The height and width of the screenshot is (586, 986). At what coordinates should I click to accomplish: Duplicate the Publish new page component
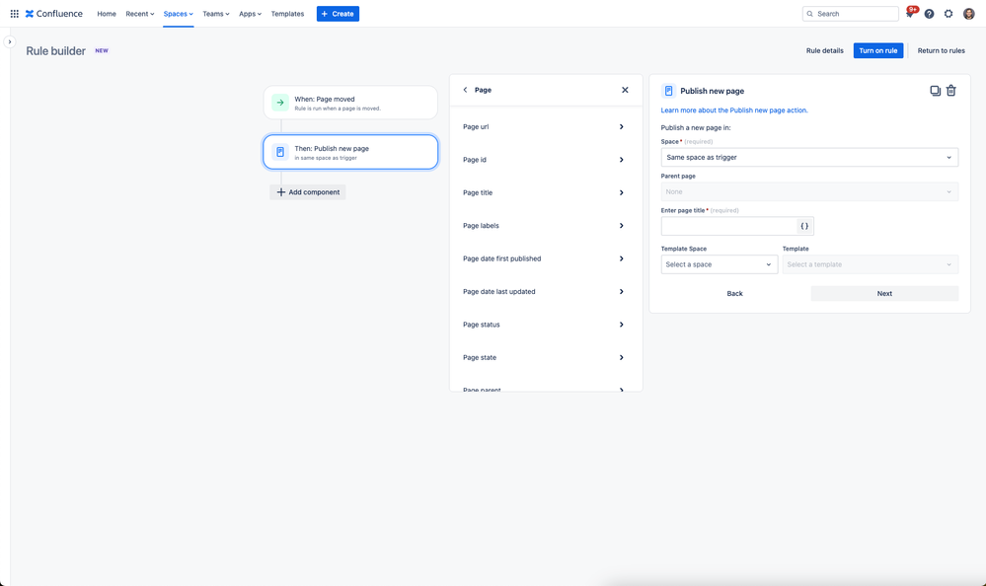tap(935, 91)
